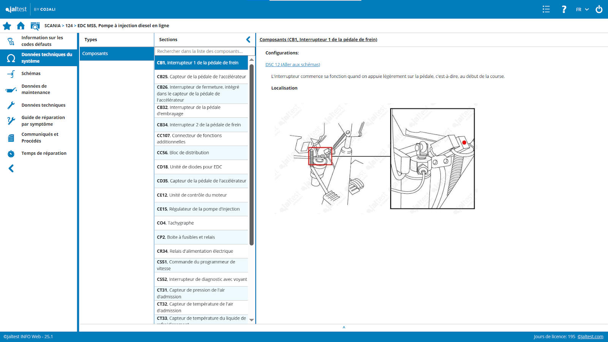The height and width of the screenshot is (342, 608).
Task: Click the wrench icon for Données techniques
Action: point(11,105)
